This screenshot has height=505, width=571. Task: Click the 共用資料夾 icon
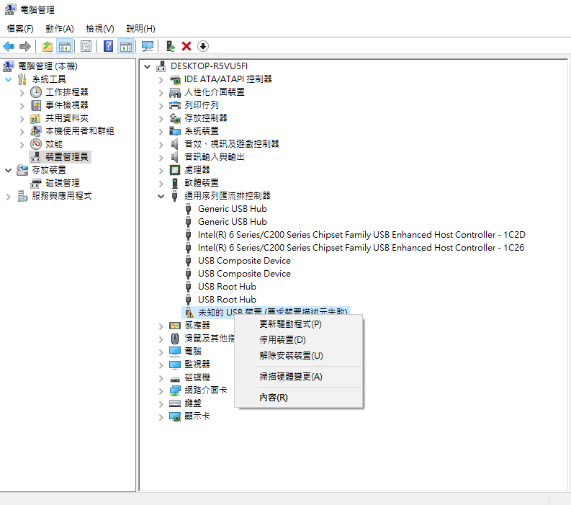(x=36, y=118)
